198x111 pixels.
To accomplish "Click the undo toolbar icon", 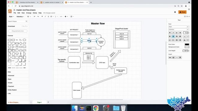I will [x=34, y=16].
